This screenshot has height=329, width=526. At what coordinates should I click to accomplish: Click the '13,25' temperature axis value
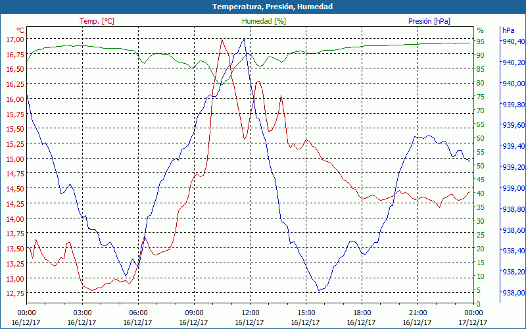point(15,264)
